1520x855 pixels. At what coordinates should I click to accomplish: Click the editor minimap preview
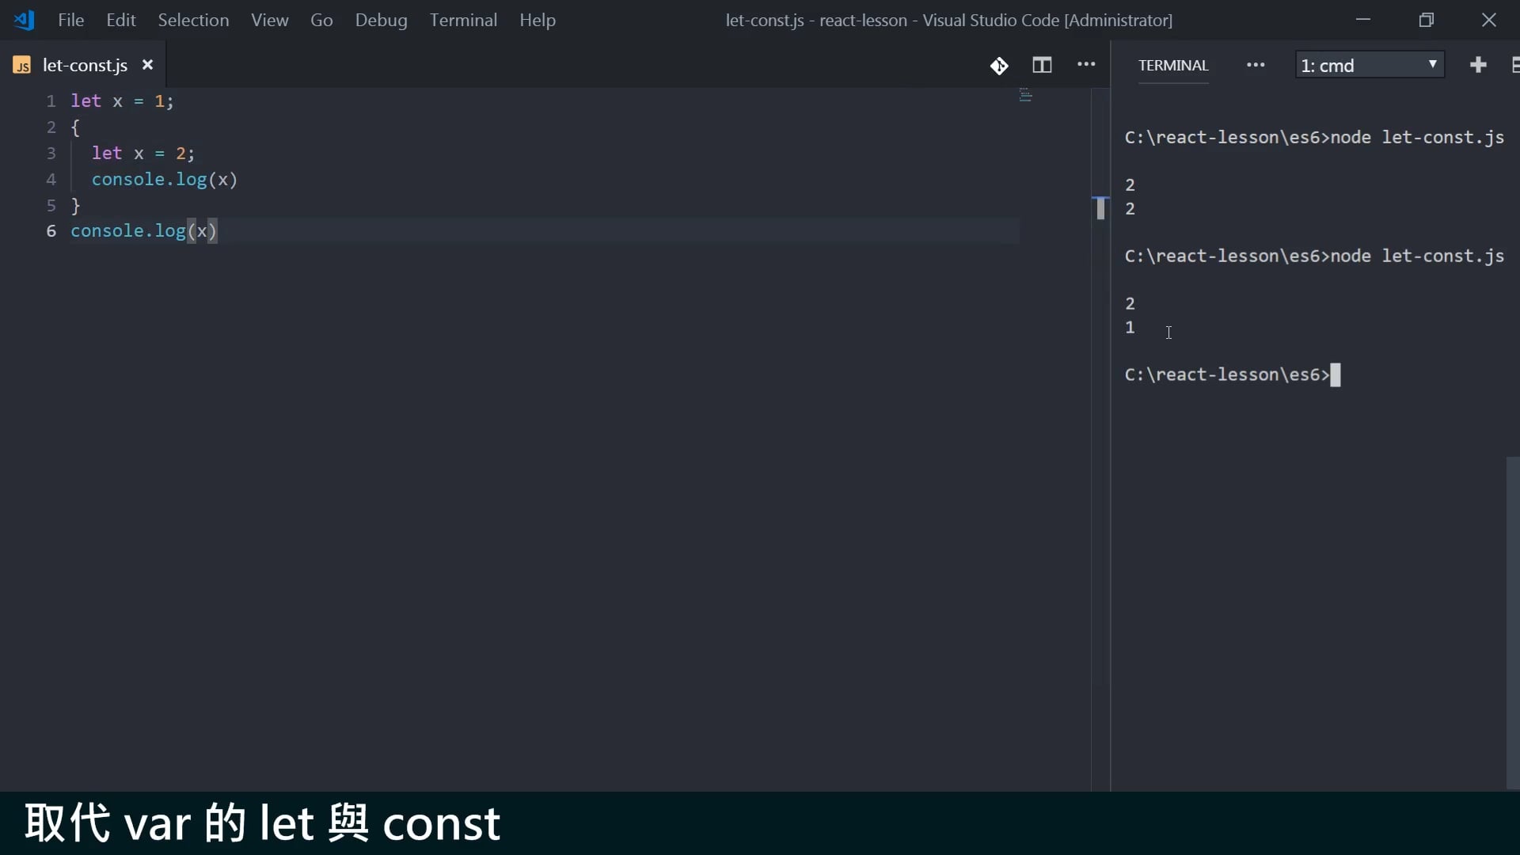[1026, 96]
